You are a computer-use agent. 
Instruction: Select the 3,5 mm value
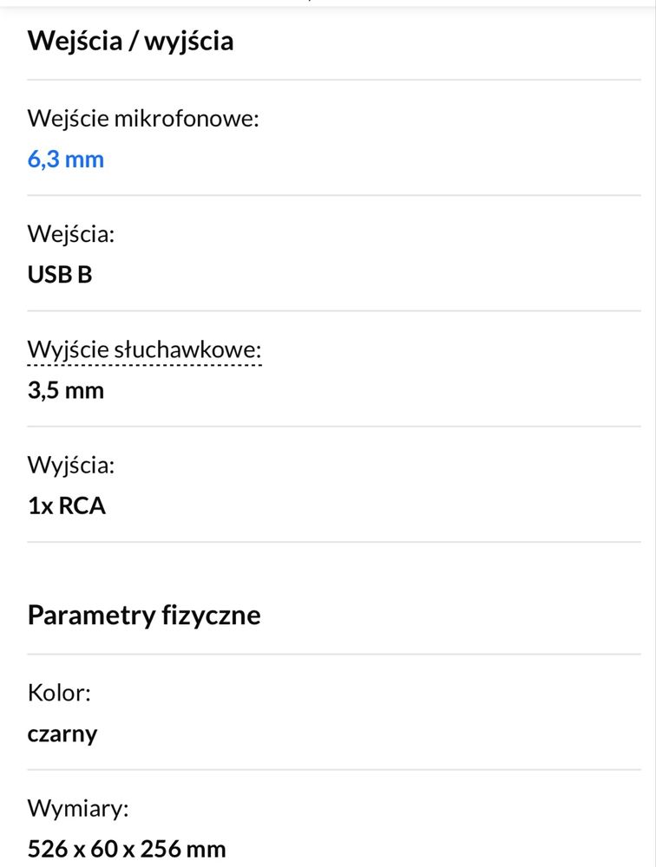[66, 391]
